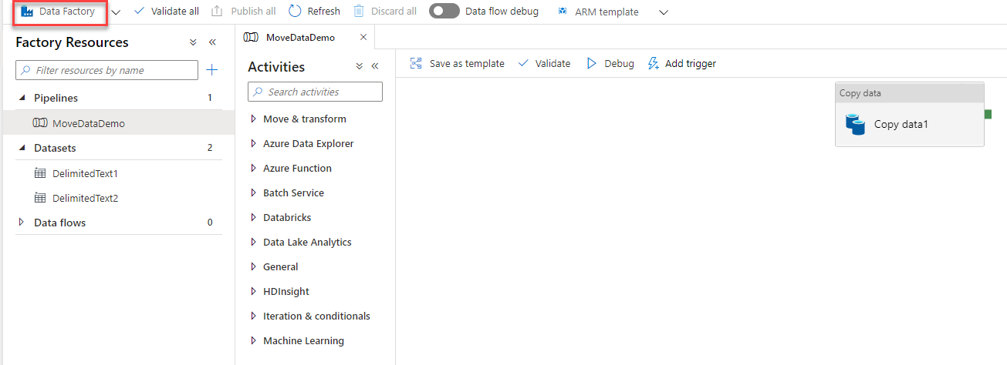Switch to the MoveDataDemo tab
Screen dimensions: 1007x365
299,37
